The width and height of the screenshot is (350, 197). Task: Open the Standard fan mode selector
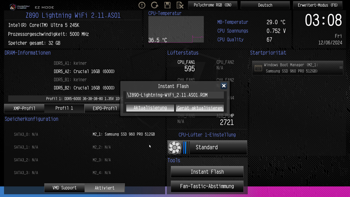point(207,147)
